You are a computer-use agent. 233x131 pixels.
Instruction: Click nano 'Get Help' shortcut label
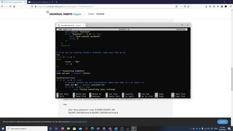64,94
